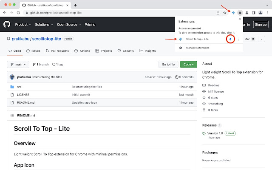Screen dimensions: 272x170
Task: View 1 watching link
Action: tap(212, 104)
